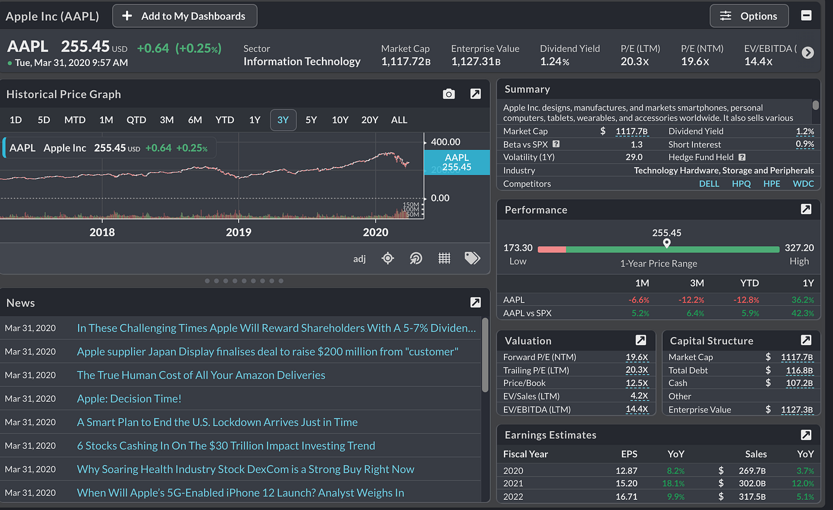Open the DexCom Strong Buy article

click(x=246, y=469)
